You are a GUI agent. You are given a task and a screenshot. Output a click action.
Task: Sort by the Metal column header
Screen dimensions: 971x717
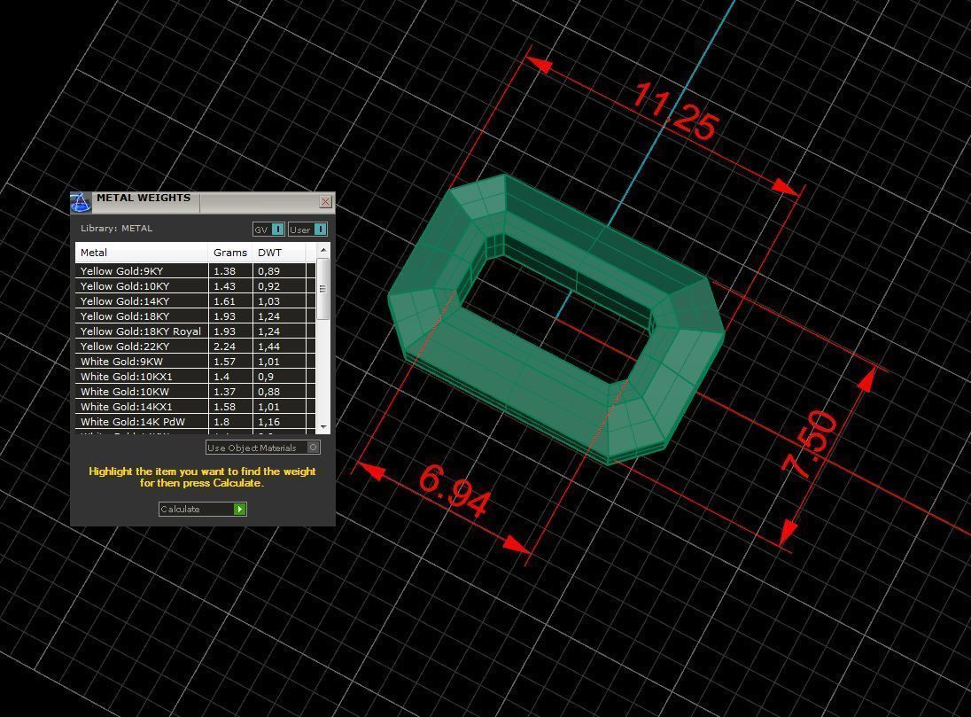[142, 253]
